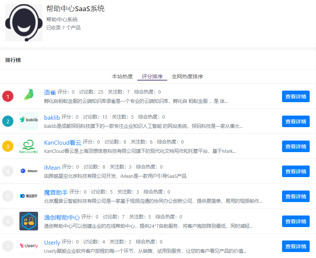Image resolution: width=316 pixels, height=258 pixels.
Task: Switch to the 本站热度 tab
Action: (x=122, y=76)
